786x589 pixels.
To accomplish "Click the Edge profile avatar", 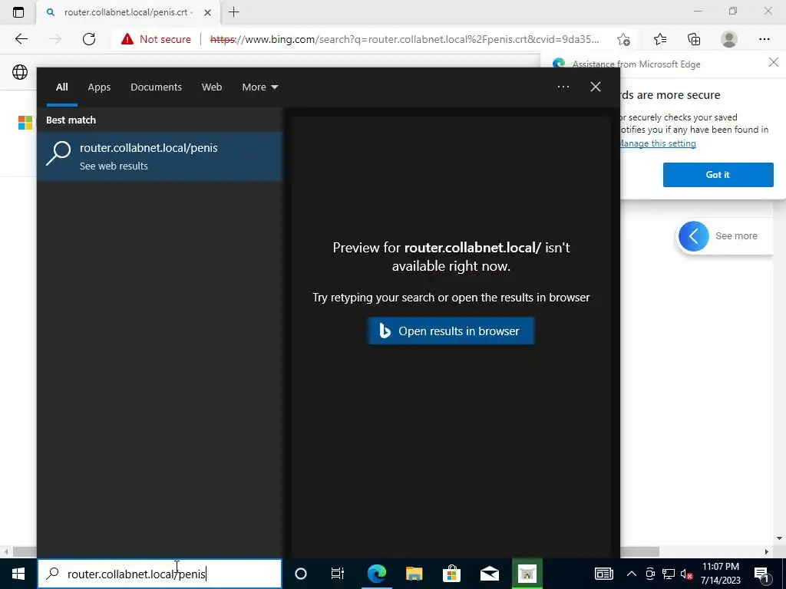I will pyautogui.click(x=729, y=39).
